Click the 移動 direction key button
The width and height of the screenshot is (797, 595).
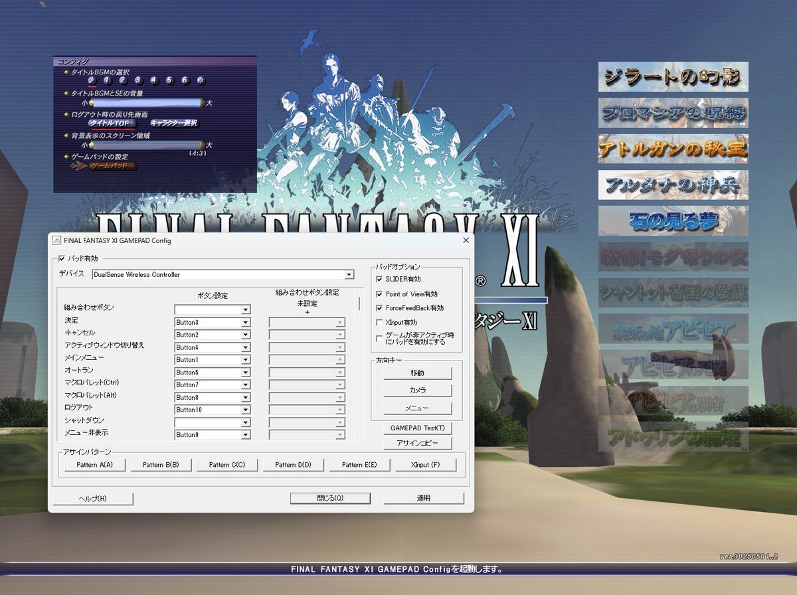point(417,373)
